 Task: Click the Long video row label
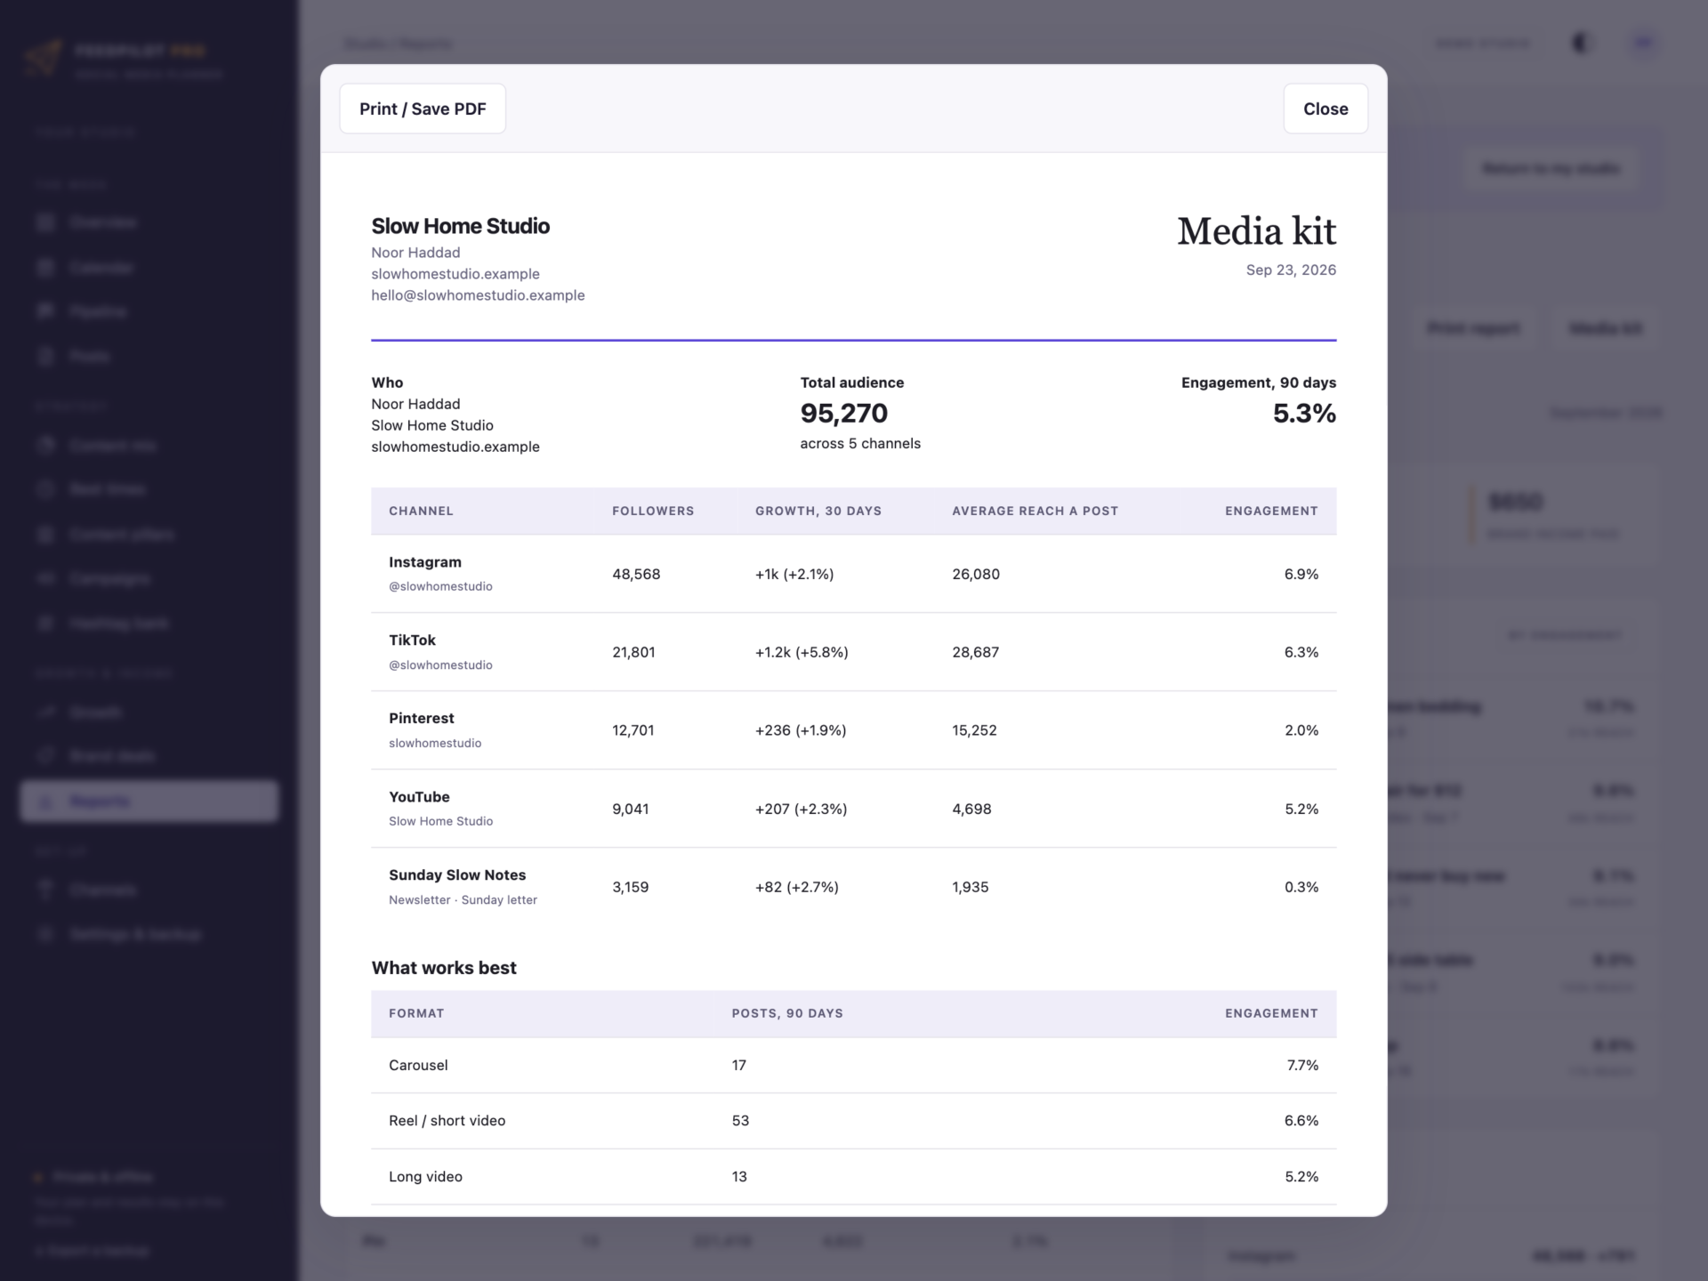click(x=425, y=1177)
